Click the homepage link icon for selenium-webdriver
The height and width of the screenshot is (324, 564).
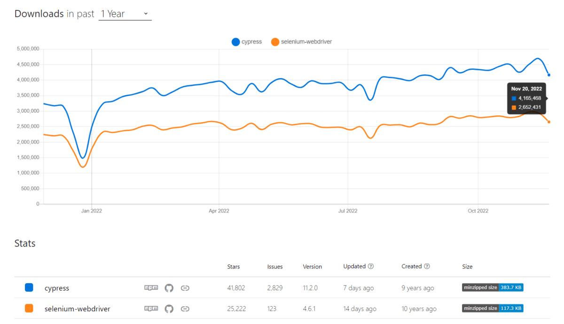(x=185, y=309)
